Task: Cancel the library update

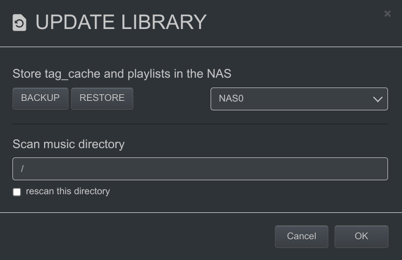Action: pos(301,236)
